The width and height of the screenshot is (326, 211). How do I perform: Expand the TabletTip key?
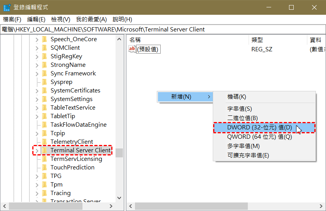[37, 116]
